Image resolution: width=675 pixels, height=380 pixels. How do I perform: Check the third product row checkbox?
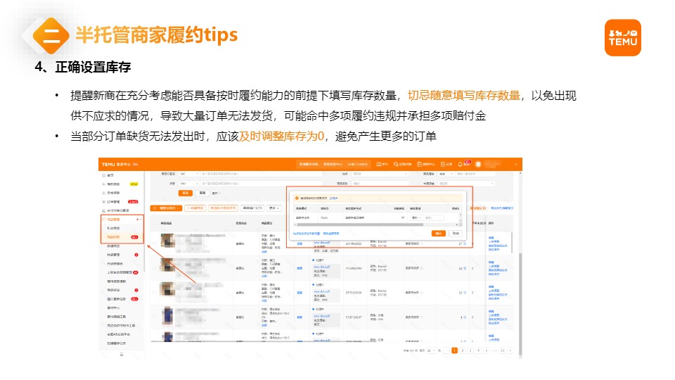coord(155,291)
